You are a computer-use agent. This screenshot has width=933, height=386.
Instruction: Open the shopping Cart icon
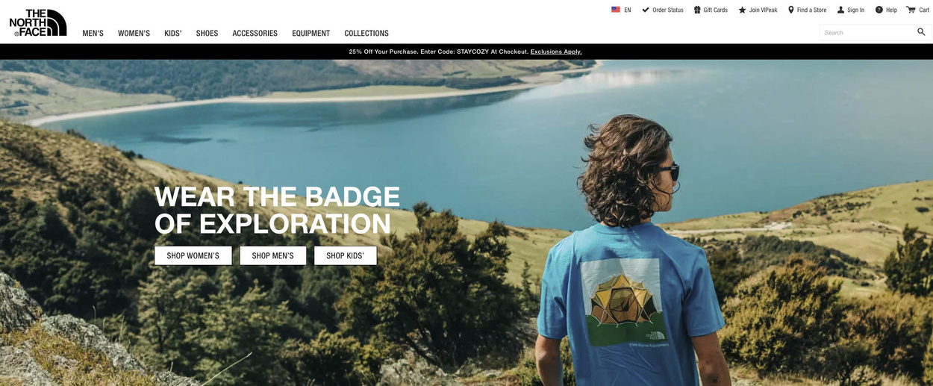911,10
